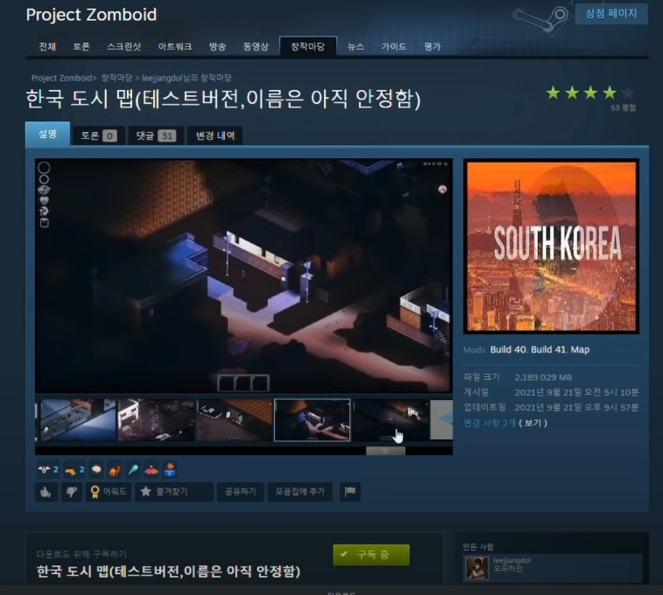This screenshot has height=595, width=663.
Task: Toggle the green 구독 중 subscribed button
Action: [371, 554]
